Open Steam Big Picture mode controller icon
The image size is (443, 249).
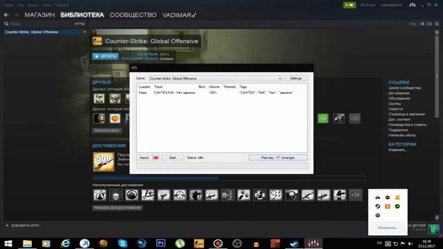[413, 5]
